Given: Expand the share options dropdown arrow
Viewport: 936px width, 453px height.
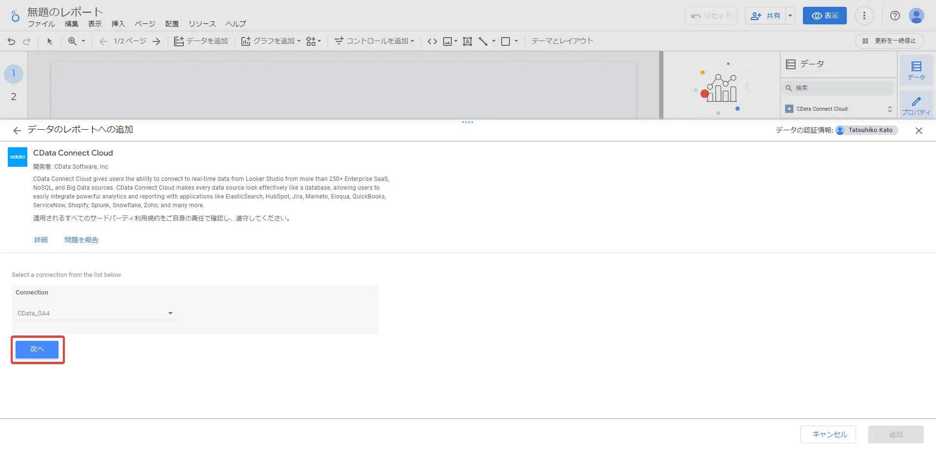Looking at the screenshot, I should 790,16.
